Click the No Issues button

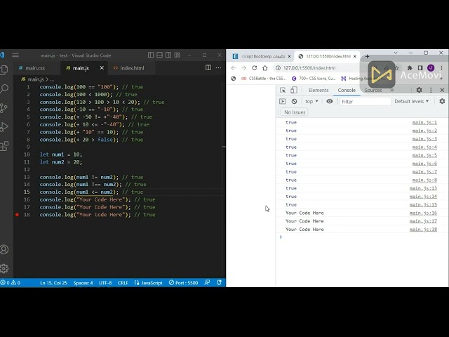pos(295,112)
